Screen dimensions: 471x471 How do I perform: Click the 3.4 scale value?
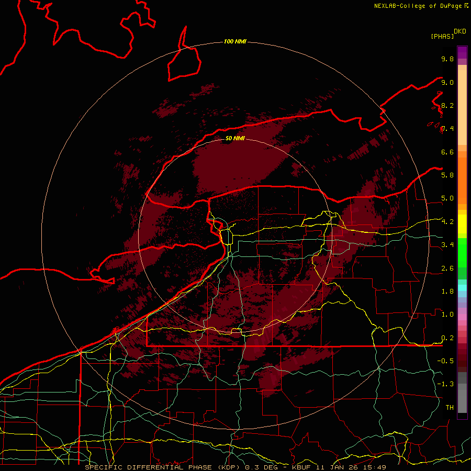[x=447, y=245]
